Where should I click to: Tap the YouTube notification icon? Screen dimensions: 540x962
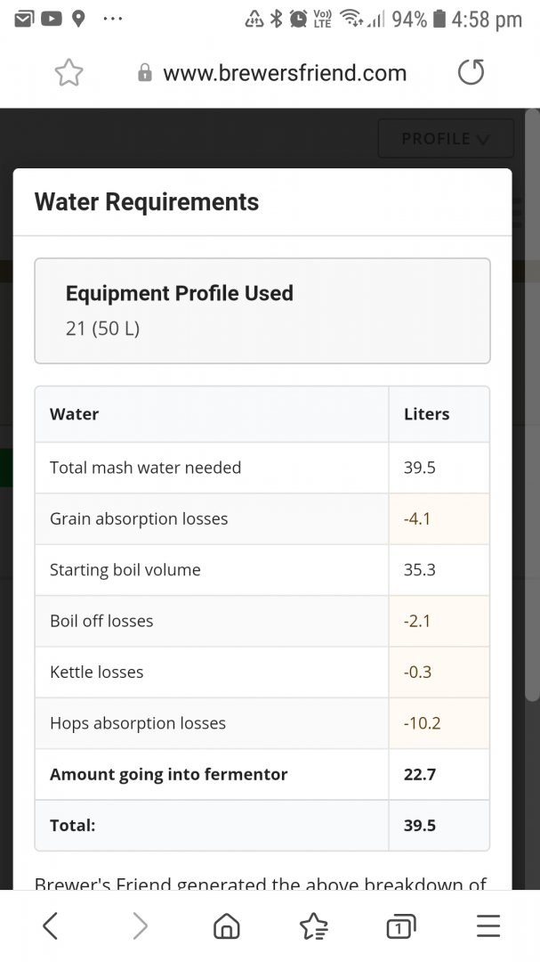tap(52, 19)
